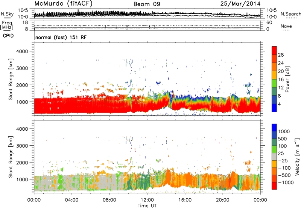Click the '500' velocity color bar label
The width and height of the screenshot is (301, 208).
click(x=283, y=139)
